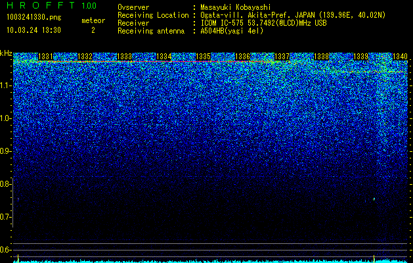
Task: Click time marker 1338
Action: tap(321, 57)
